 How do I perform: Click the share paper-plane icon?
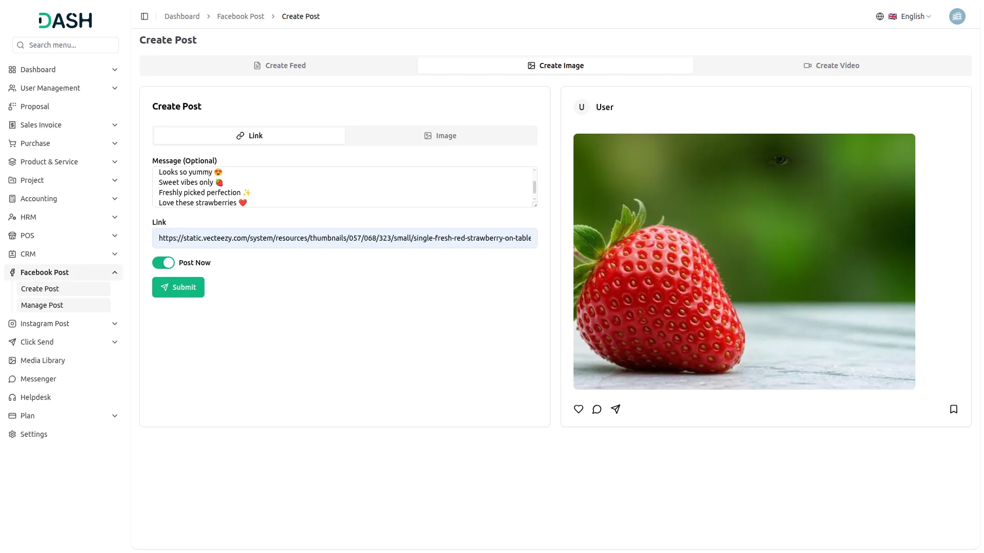(x=616, y=409)
